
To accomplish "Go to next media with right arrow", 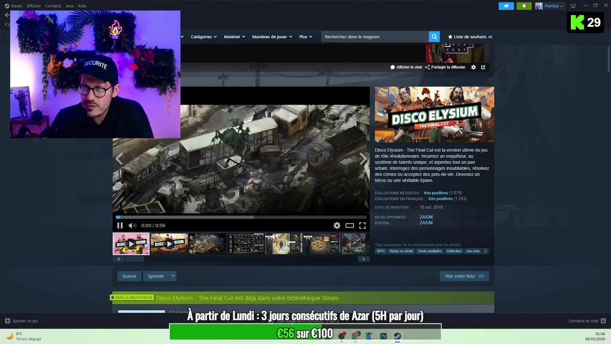I will coord(363,159).
